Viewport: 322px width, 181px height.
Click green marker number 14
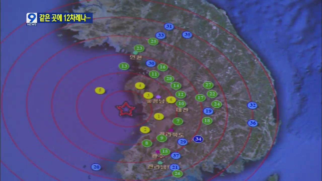[x=176, y=86]
